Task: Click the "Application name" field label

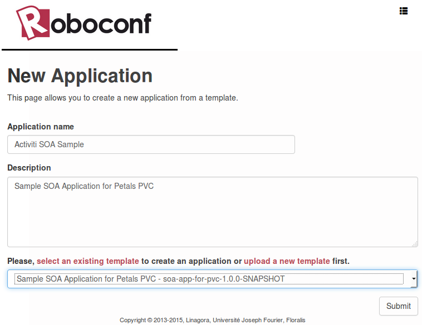Action: (41, 127)
